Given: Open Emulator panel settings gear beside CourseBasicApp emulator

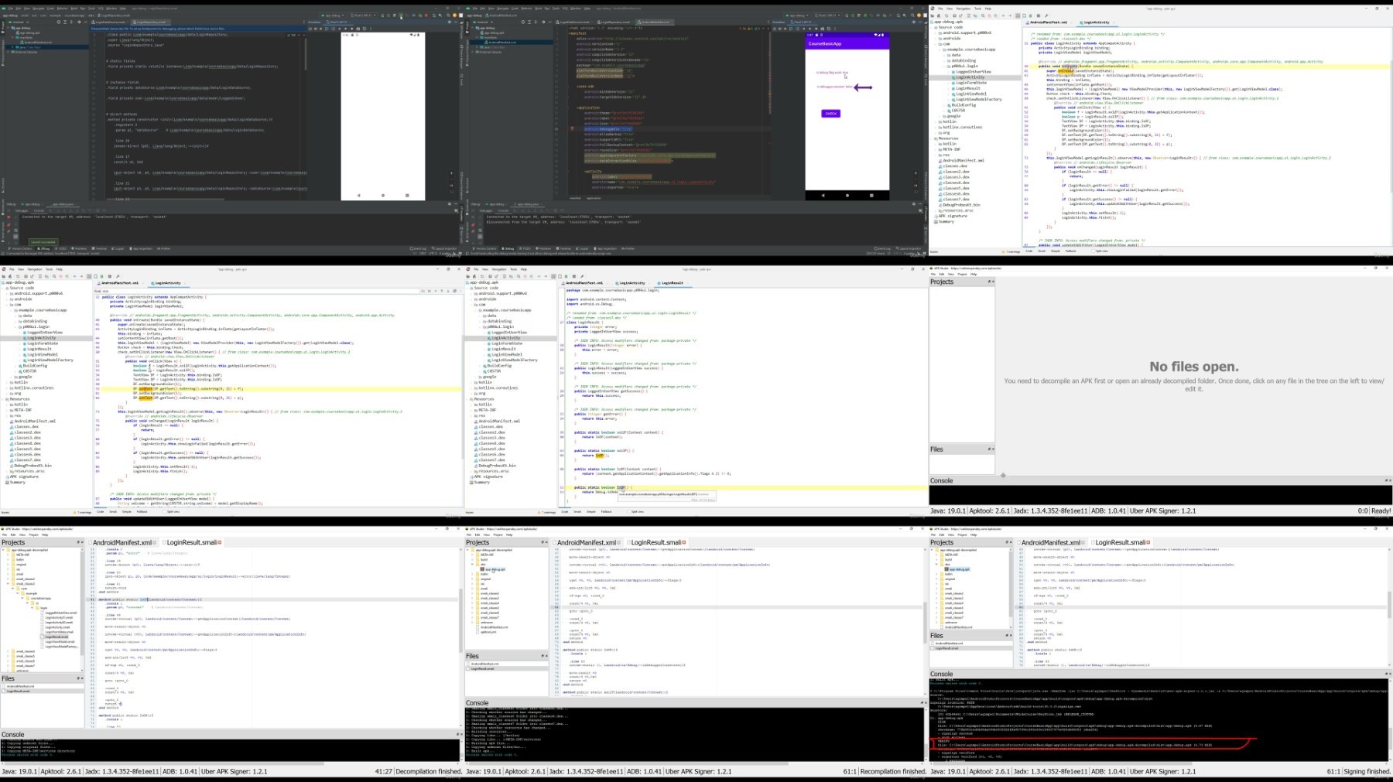Looking at the screenshot, I should [912, 22].
